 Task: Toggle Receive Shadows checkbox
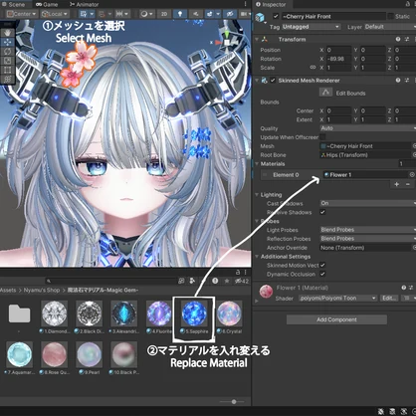tap(322, 212)
